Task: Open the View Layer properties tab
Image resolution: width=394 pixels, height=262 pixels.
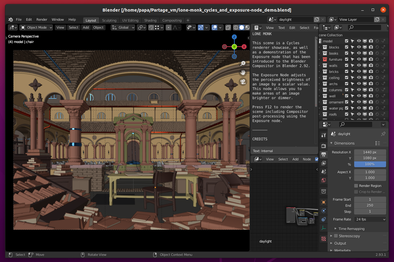Action: pyautogui.click(x=324, y=163)
